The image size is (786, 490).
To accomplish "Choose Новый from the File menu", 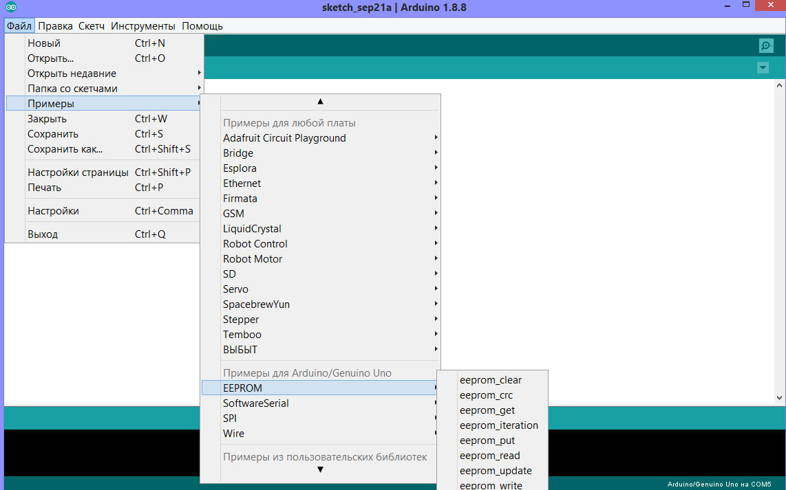I will click(x=104, y=43).
